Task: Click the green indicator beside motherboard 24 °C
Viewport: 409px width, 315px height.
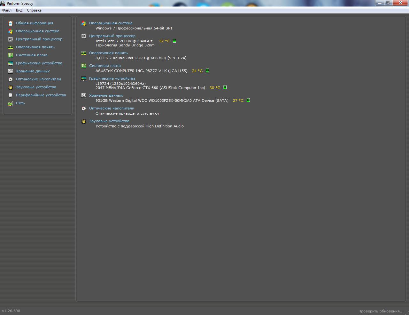Action: coord(207,70)
